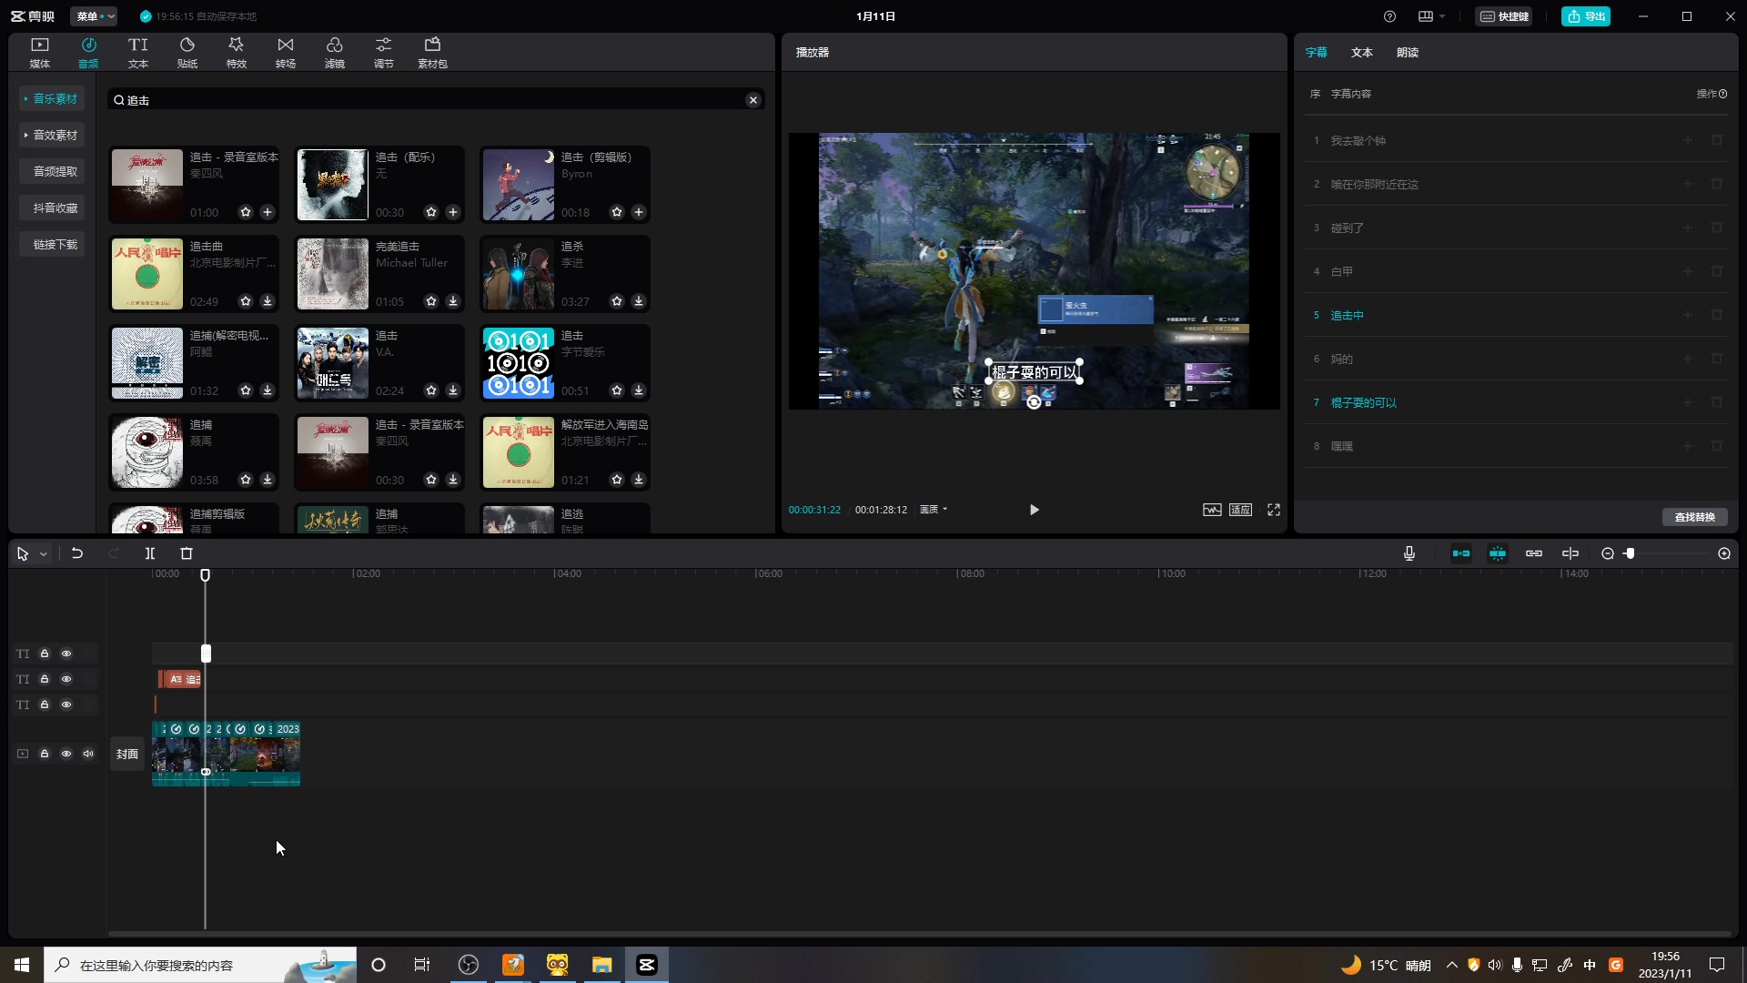This screenshot has width=1747, height=983.
Task: Switch to the 字幕 tab
Action: pyautogui.click(x=1316, y=53)
